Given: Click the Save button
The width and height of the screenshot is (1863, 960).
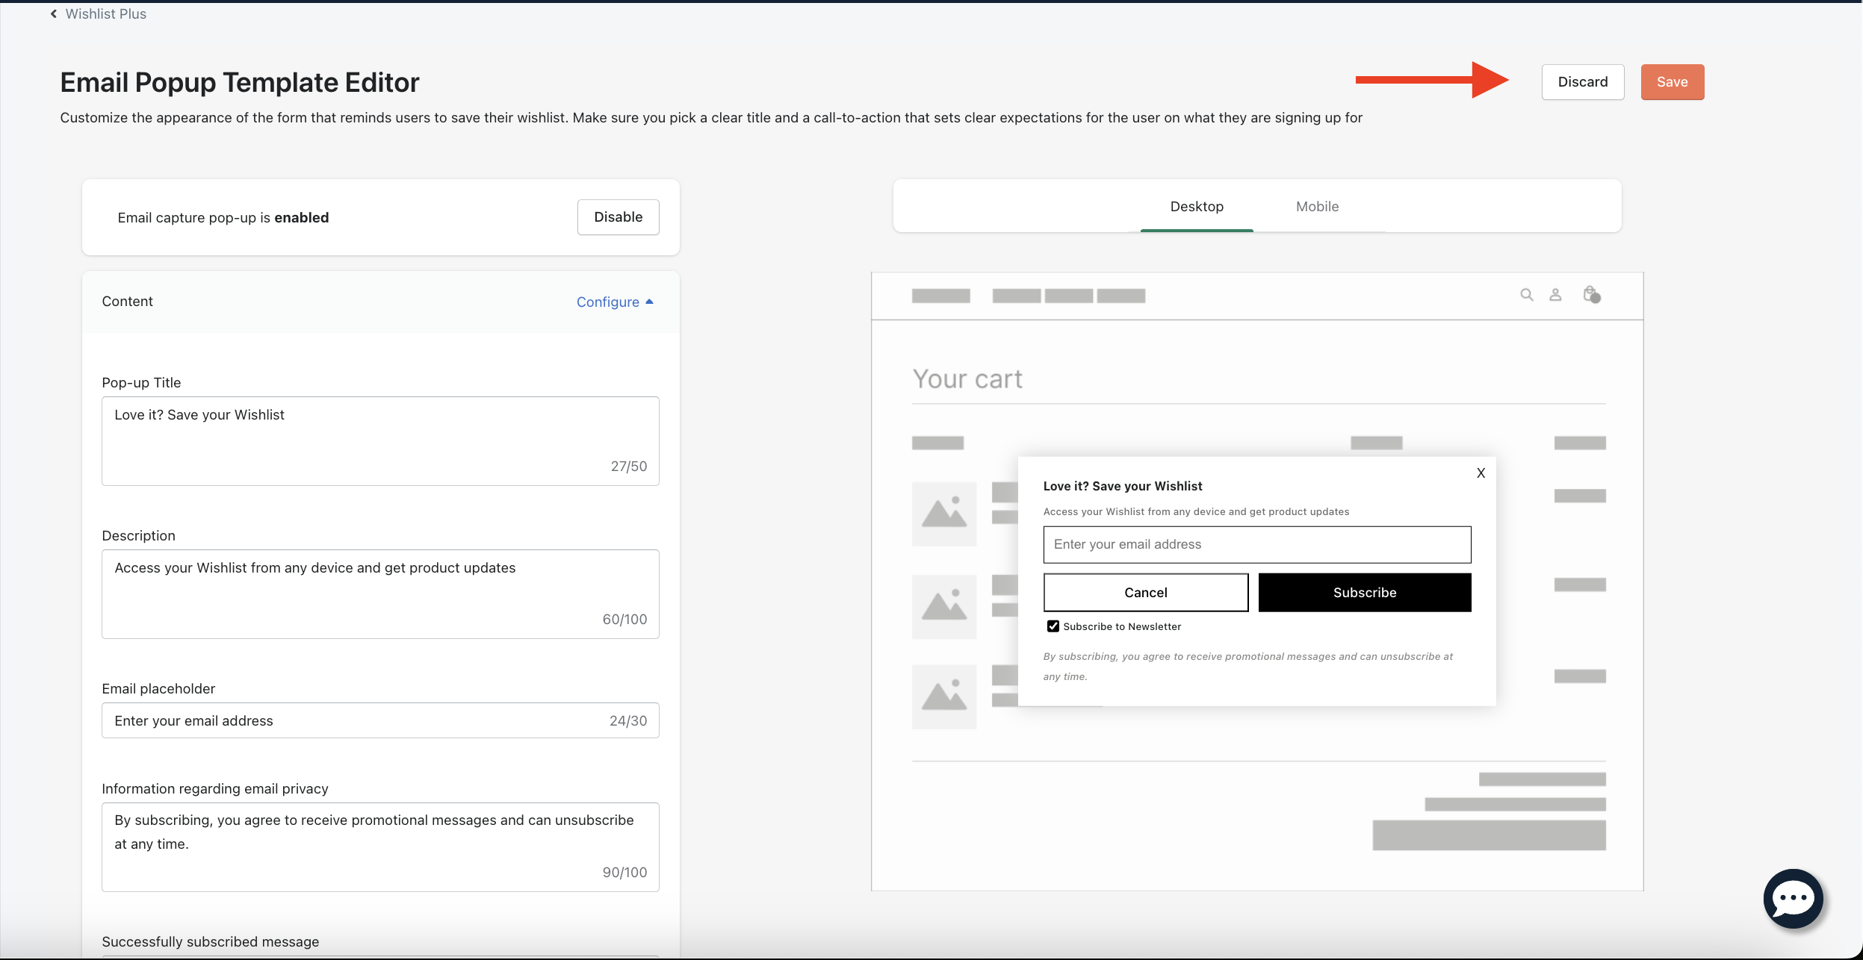Looking at the screenshot, I should (1672, 82).
